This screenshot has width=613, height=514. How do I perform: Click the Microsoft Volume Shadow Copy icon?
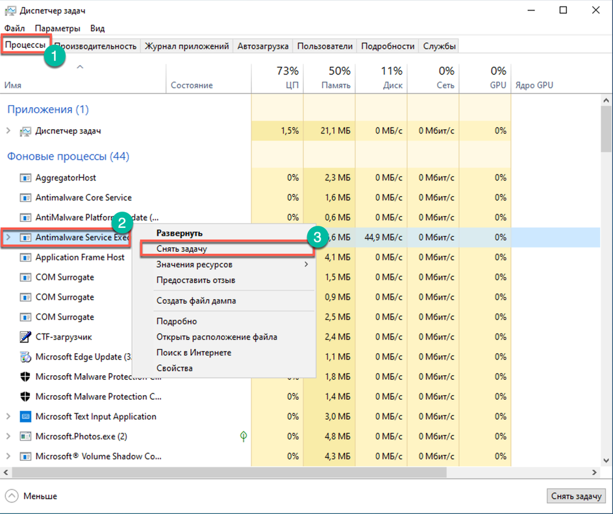[x=25, y=456]
